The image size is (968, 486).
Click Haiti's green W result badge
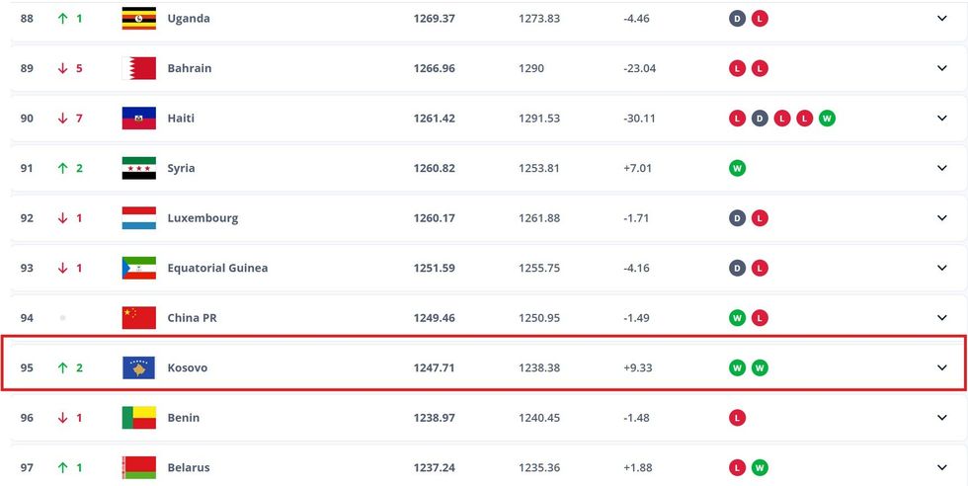pos(827,119)
